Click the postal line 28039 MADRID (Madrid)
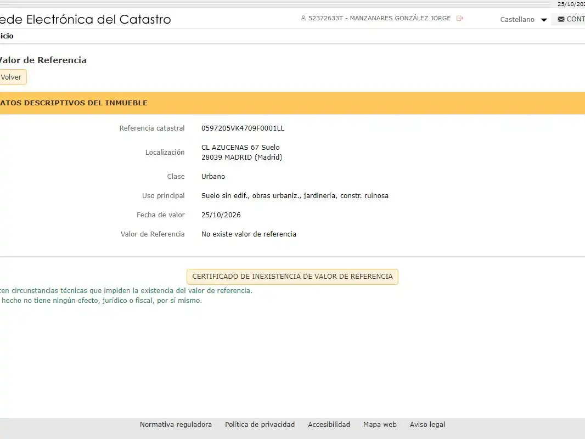 [x=242, y=157]
